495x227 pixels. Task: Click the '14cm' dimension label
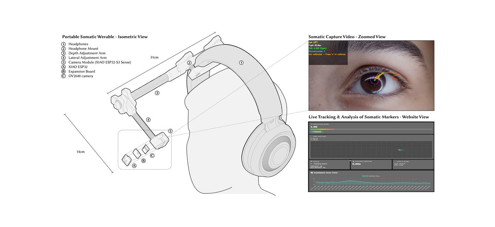pyautogui.click(x=81, y=152)
